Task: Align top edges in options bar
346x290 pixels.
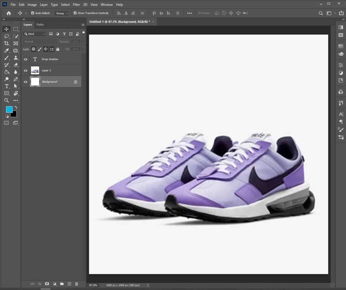Action: click(154, 13)
